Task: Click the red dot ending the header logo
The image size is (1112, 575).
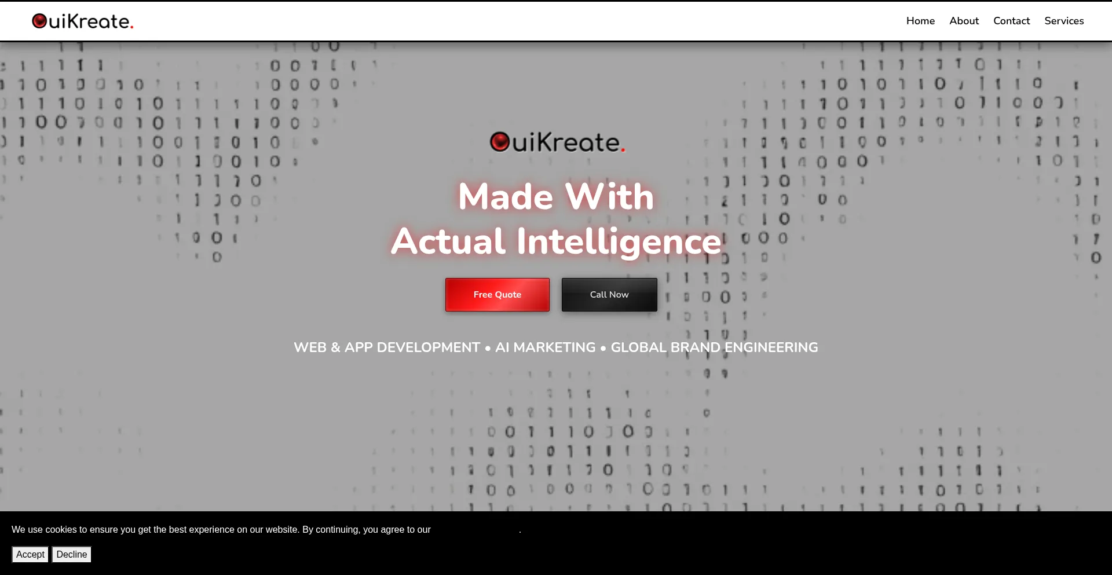Action: coord(132,27)
